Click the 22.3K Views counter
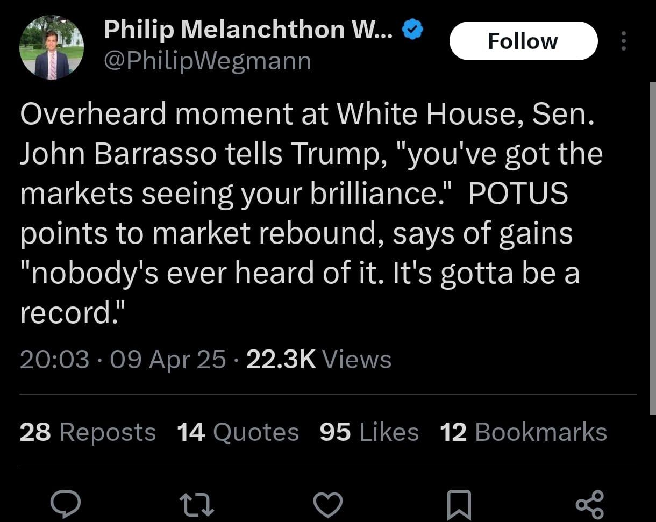 pyautogui.click(x=318, y=360)
